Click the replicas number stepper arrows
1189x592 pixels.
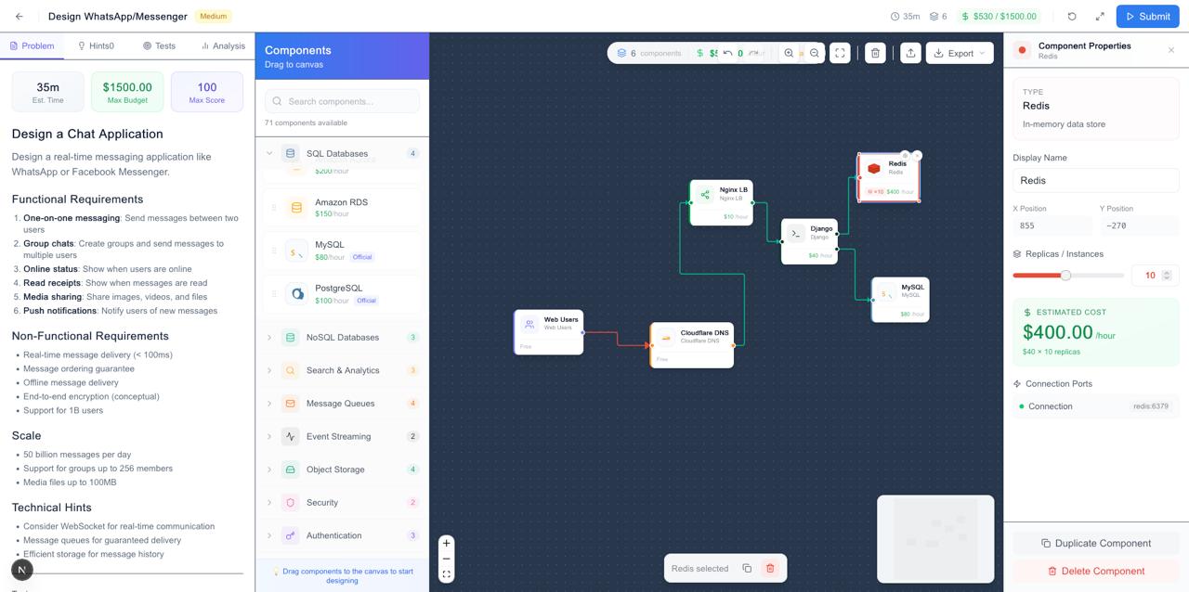point(1167,275)
